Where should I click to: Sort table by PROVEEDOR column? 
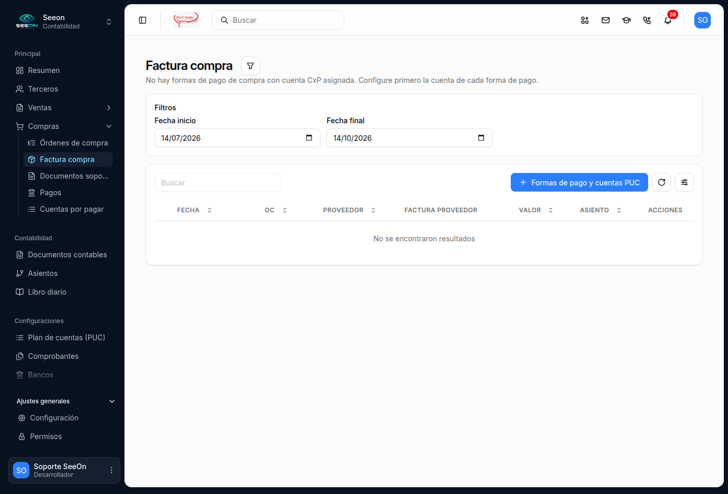(x=349, y=210)
